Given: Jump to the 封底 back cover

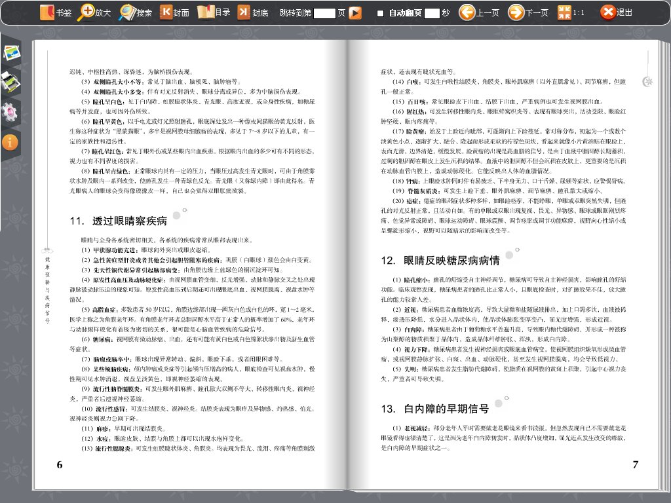Looking at the screenshot, I should tap(254, 12).
